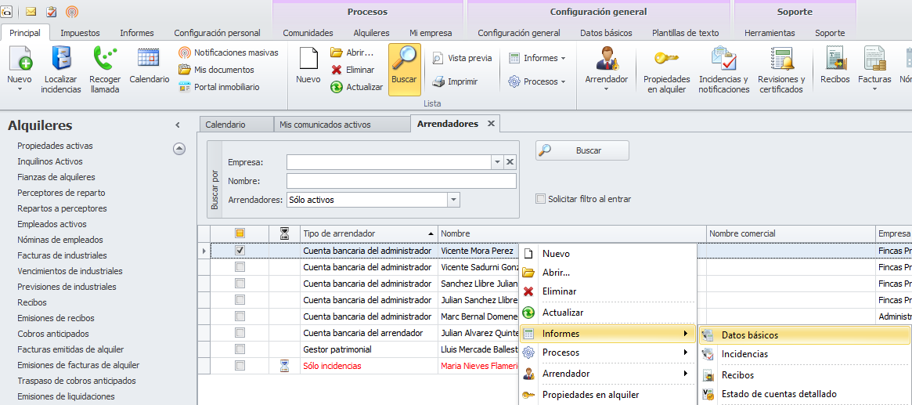Open Procesos context menu submenu
912x405 pixels.
click(607, 353)
